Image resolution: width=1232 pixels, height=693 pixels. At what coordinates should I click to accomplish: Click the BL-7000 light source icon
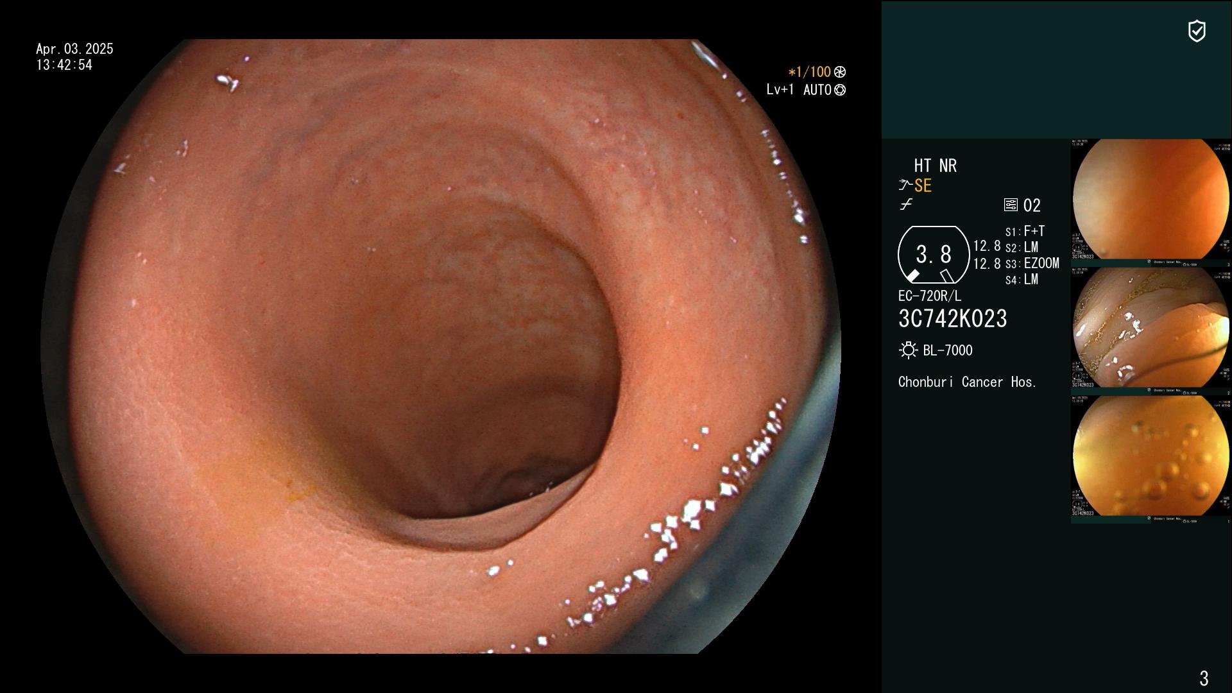click(x=908, y=350)
